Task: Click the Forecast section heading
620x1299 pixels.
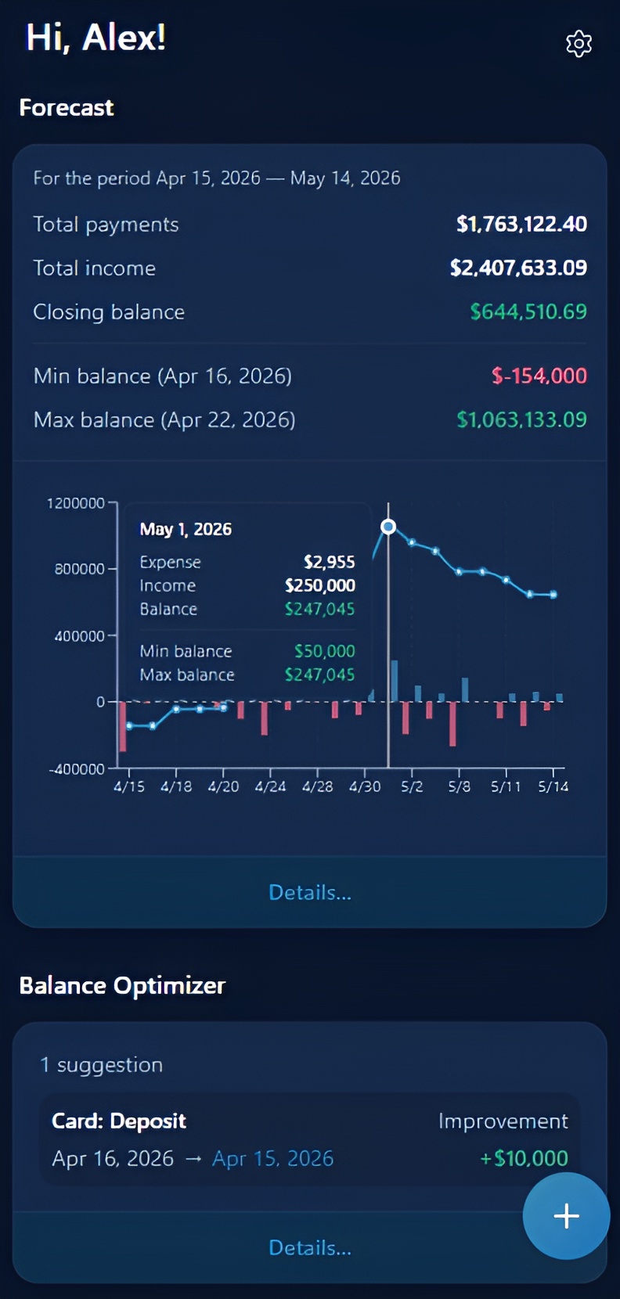Action: [66, 107]
